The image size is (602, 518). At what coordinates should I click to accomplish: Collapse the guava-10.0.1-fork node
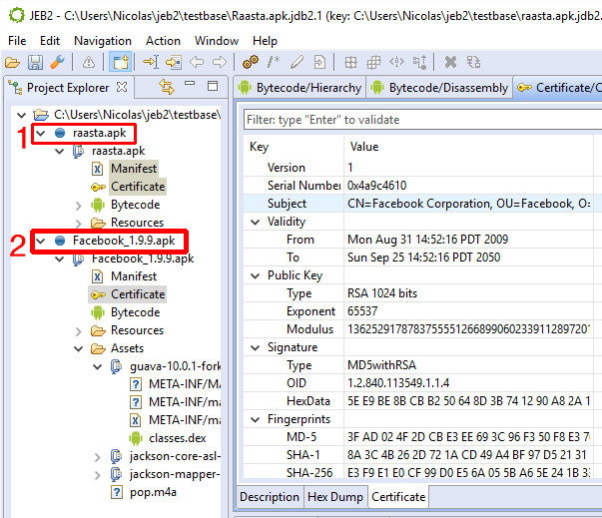(98, 366)
